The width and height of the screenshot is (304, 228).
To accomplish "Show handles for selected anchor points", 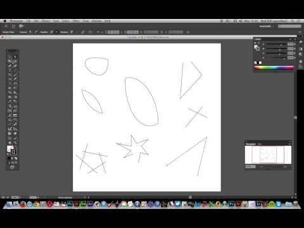I will [x=51, y=32].
